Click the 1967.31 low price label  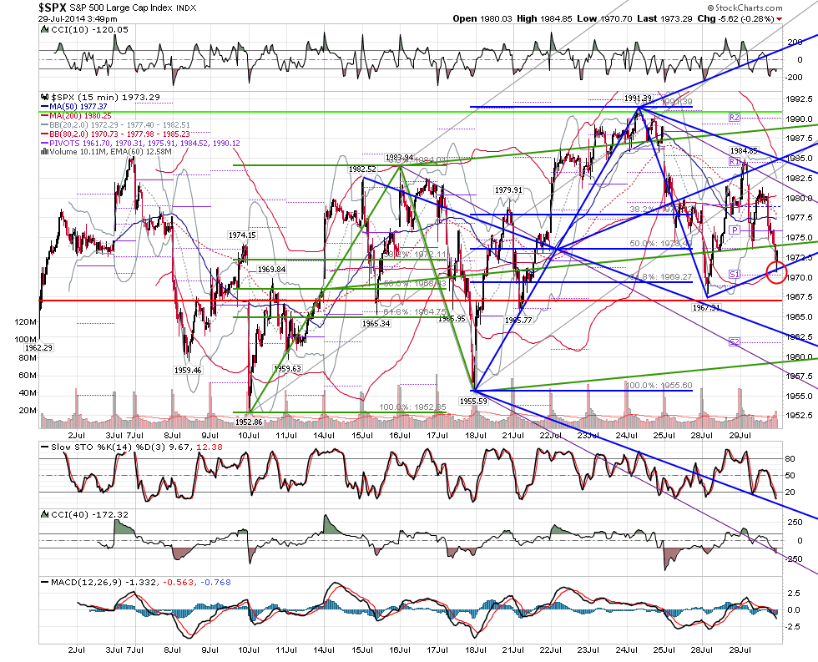[x=706, y=308]
